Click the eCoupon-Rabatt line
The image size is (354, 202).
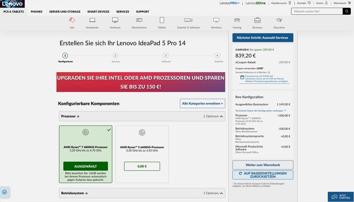tap(263, 62)
